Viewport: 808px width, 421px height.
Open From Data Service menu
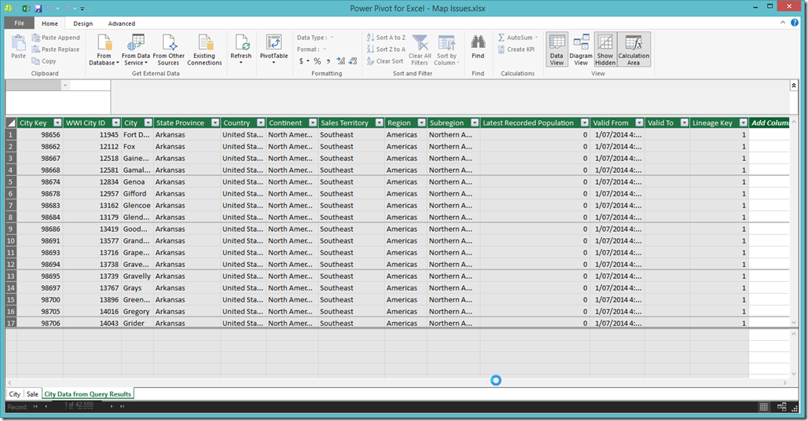pyautogui.click(x=136, y=50)
